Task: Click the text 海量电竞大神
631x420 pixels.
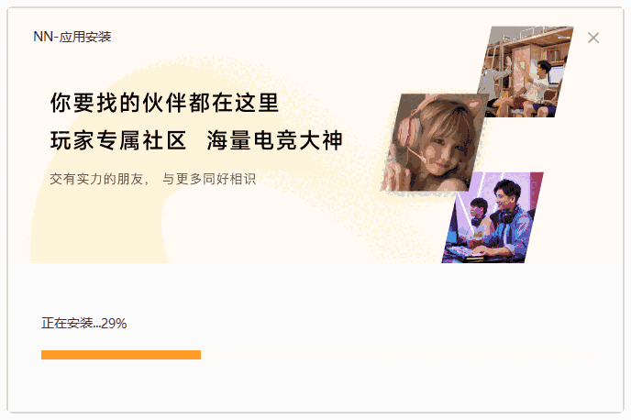Action: coord(275,141)
